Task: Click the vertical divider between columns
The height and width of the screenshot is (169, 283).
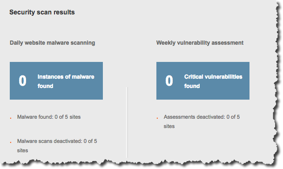Action: point(127,122)
